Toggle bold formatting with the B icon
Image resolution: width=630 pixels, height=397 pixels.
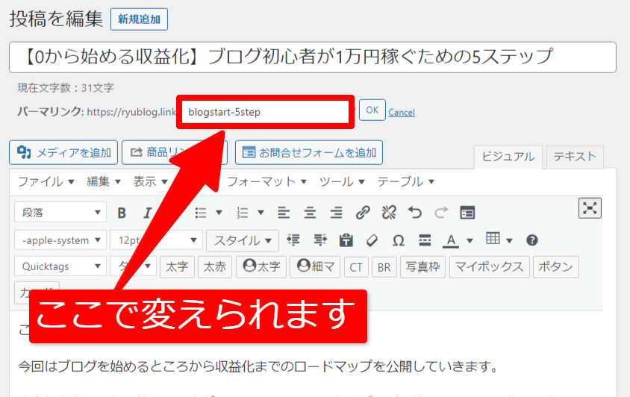[x=122, y=213]
